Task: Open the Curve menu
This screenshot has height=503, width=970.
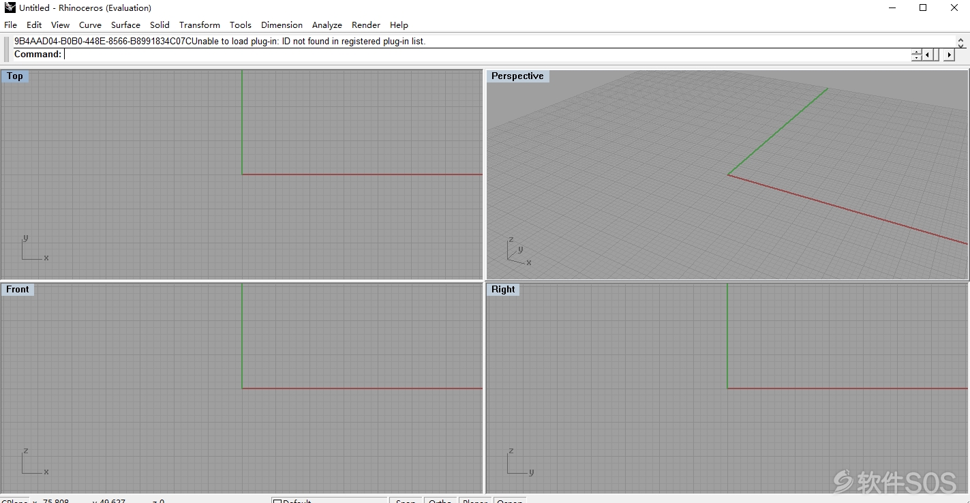Action: click(90, 25)
